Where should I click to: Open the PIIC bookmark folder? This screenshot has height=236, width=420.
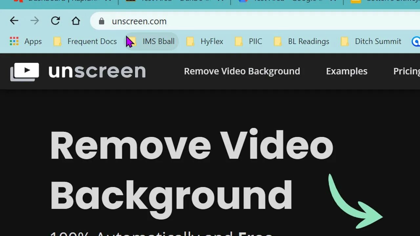pos(249,41)
